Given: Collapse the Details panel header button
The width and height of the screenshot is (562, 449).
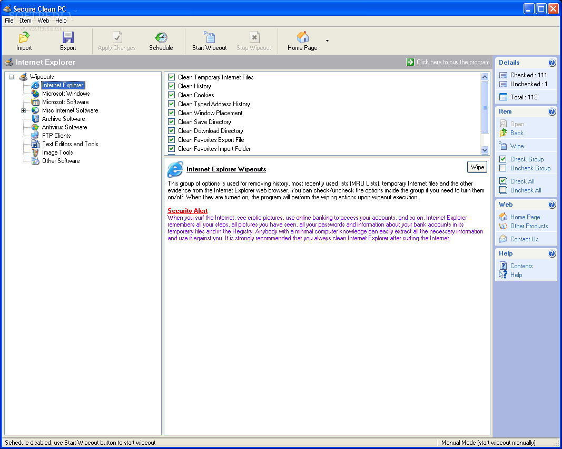Looking at the screenshot, I should point(552,63).
